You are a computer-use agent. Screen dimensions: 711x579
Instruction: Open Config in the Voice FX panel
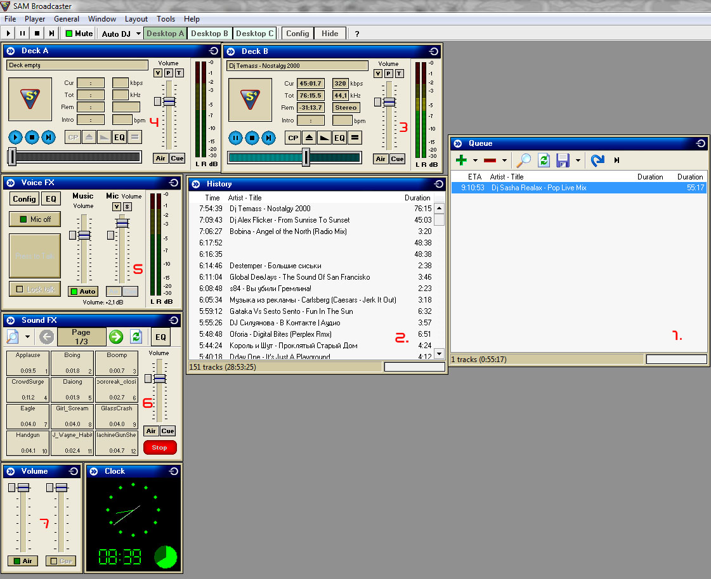click(x=24, y=199)
